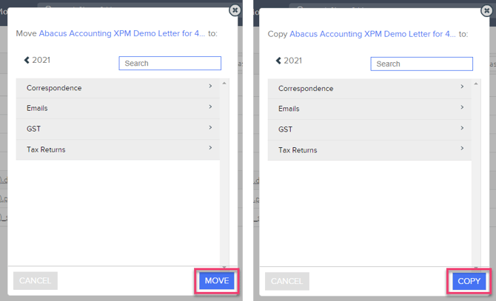Open Abacus Accounting file link in Copy dialog
Screen dimensions: 496x301
372,34
